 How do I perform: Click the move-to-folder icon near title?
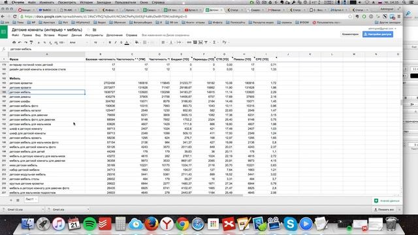tap(94, 30)
